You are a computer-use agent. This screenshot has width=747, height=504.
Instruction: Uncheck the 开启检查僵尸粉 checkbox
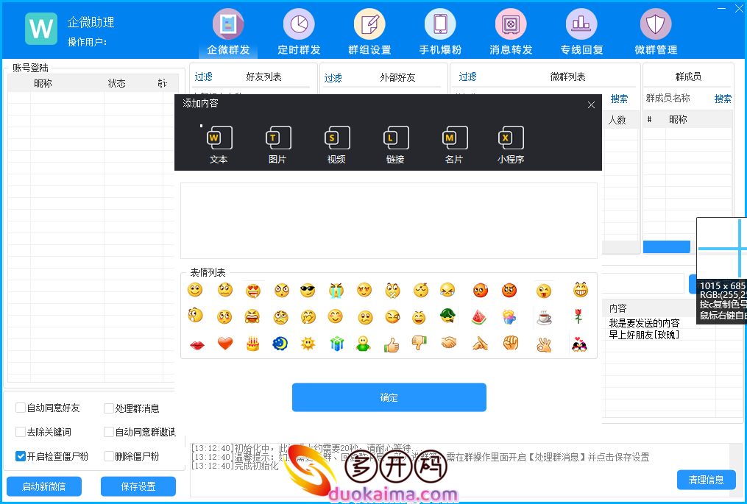(x=21, y=456)
